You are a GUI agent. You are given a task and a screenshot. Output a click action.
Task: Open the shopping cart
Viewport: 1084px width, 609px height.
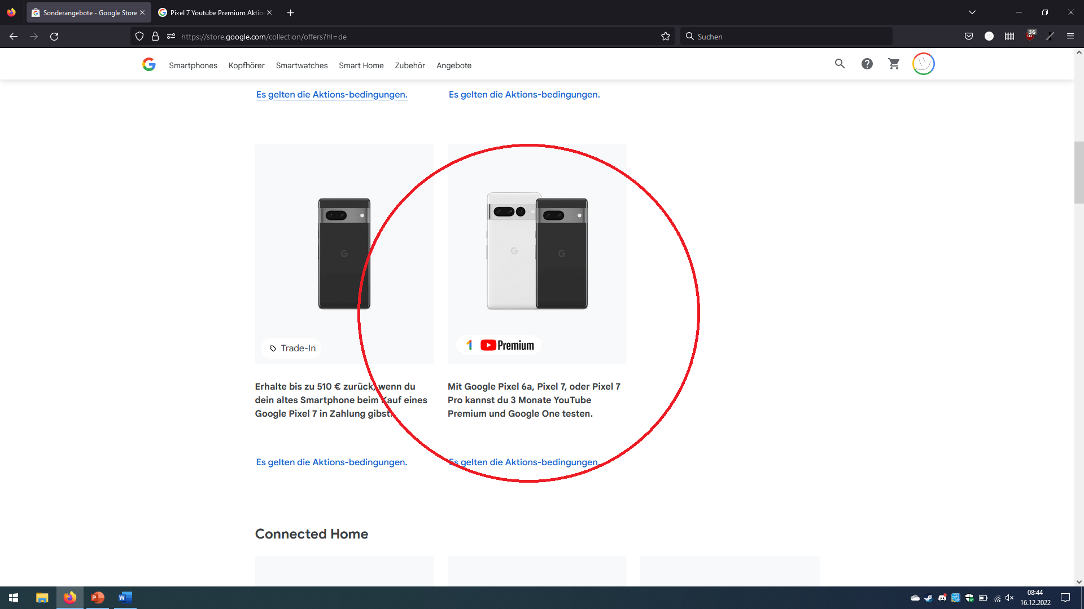[894, 64]
